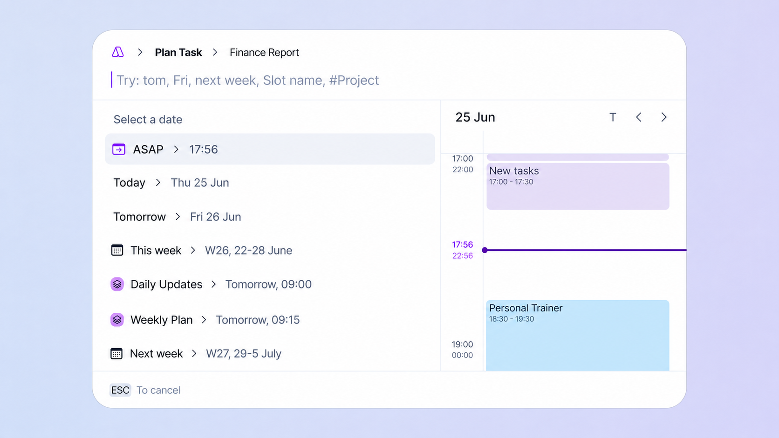
Task: Open the New tasks calendar event
Action: [x=578, y=186]
